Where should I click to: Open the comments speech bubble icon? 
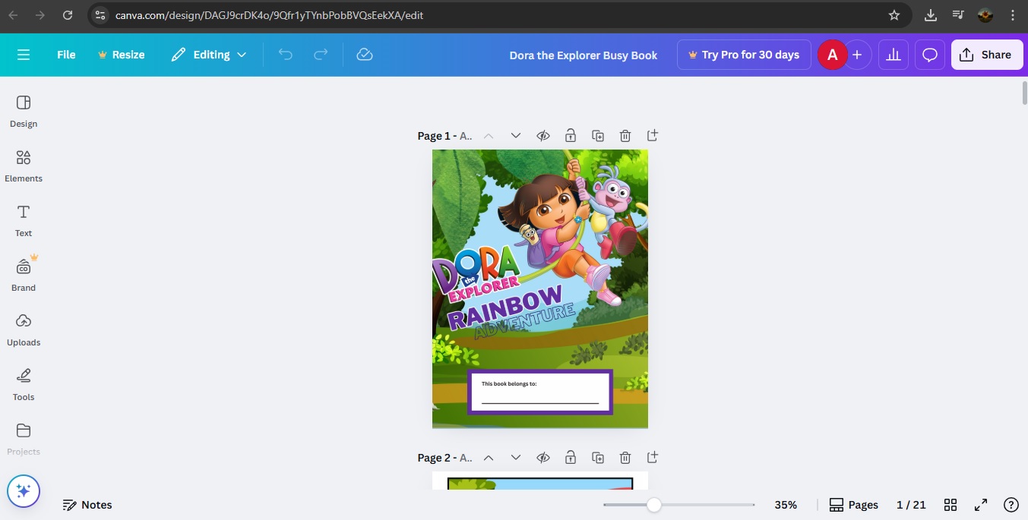click(930, 55)
